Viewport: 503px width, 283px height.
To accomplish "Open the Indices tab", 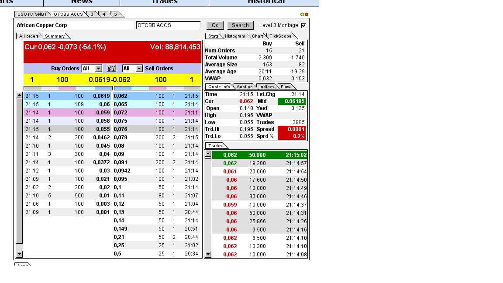I will pos(267,86).
